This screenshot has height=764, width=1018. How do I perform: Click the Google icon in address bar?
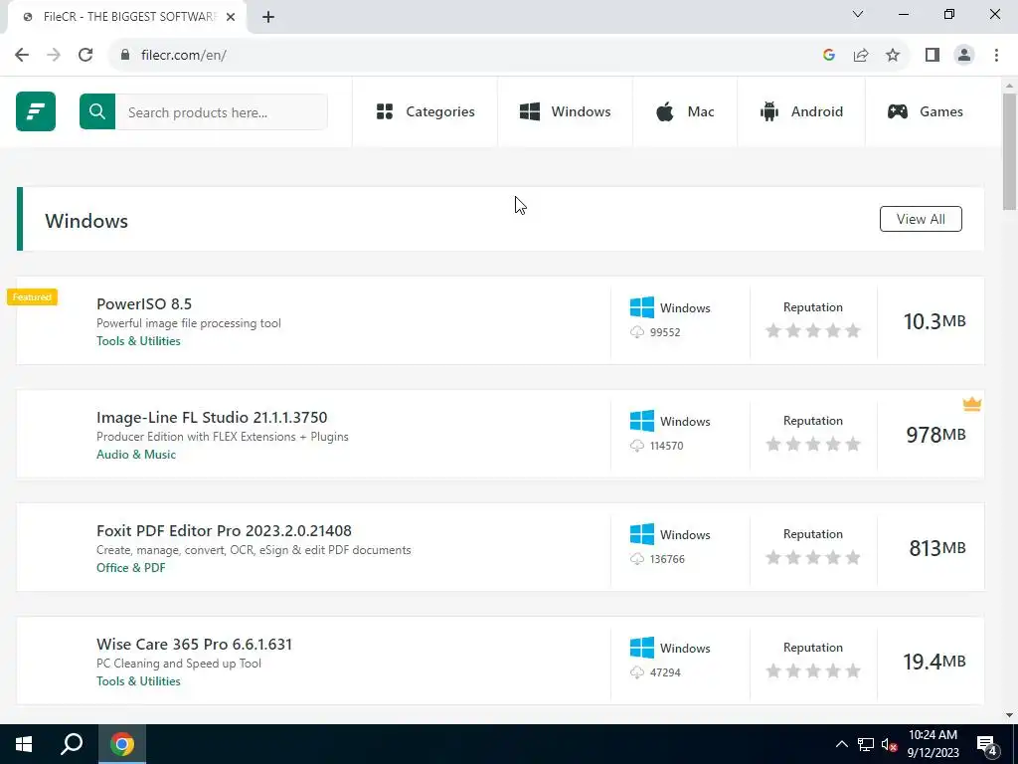828,55
